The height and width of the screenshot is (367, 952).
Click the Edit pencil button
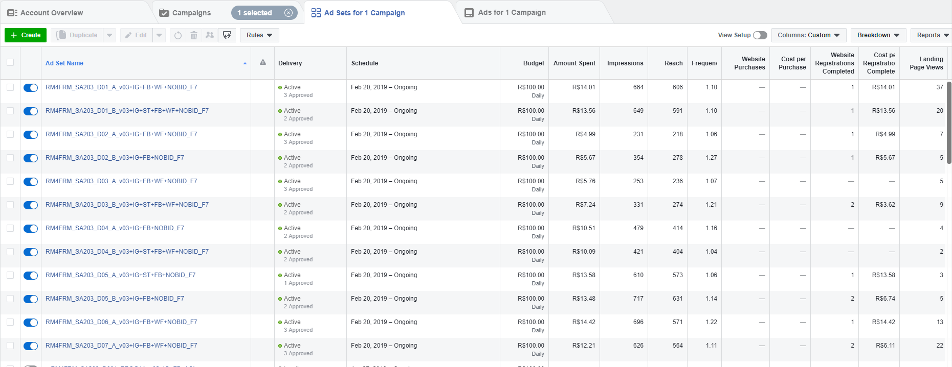(x=136, y=35)
